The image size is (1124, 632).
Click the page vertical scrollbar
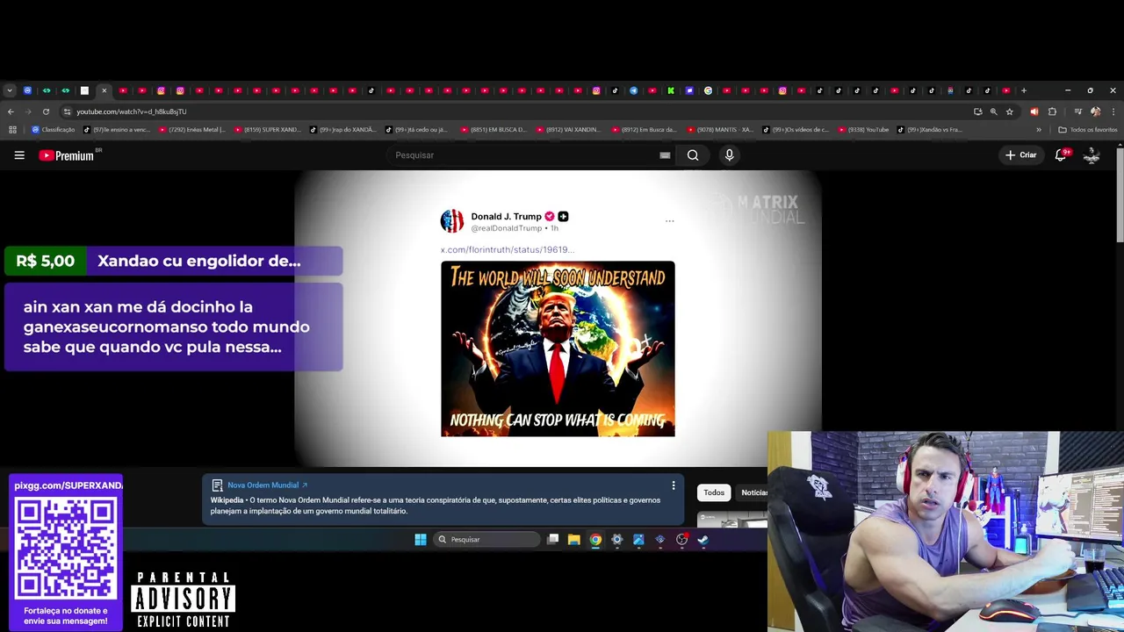(x=1120, y=195)
